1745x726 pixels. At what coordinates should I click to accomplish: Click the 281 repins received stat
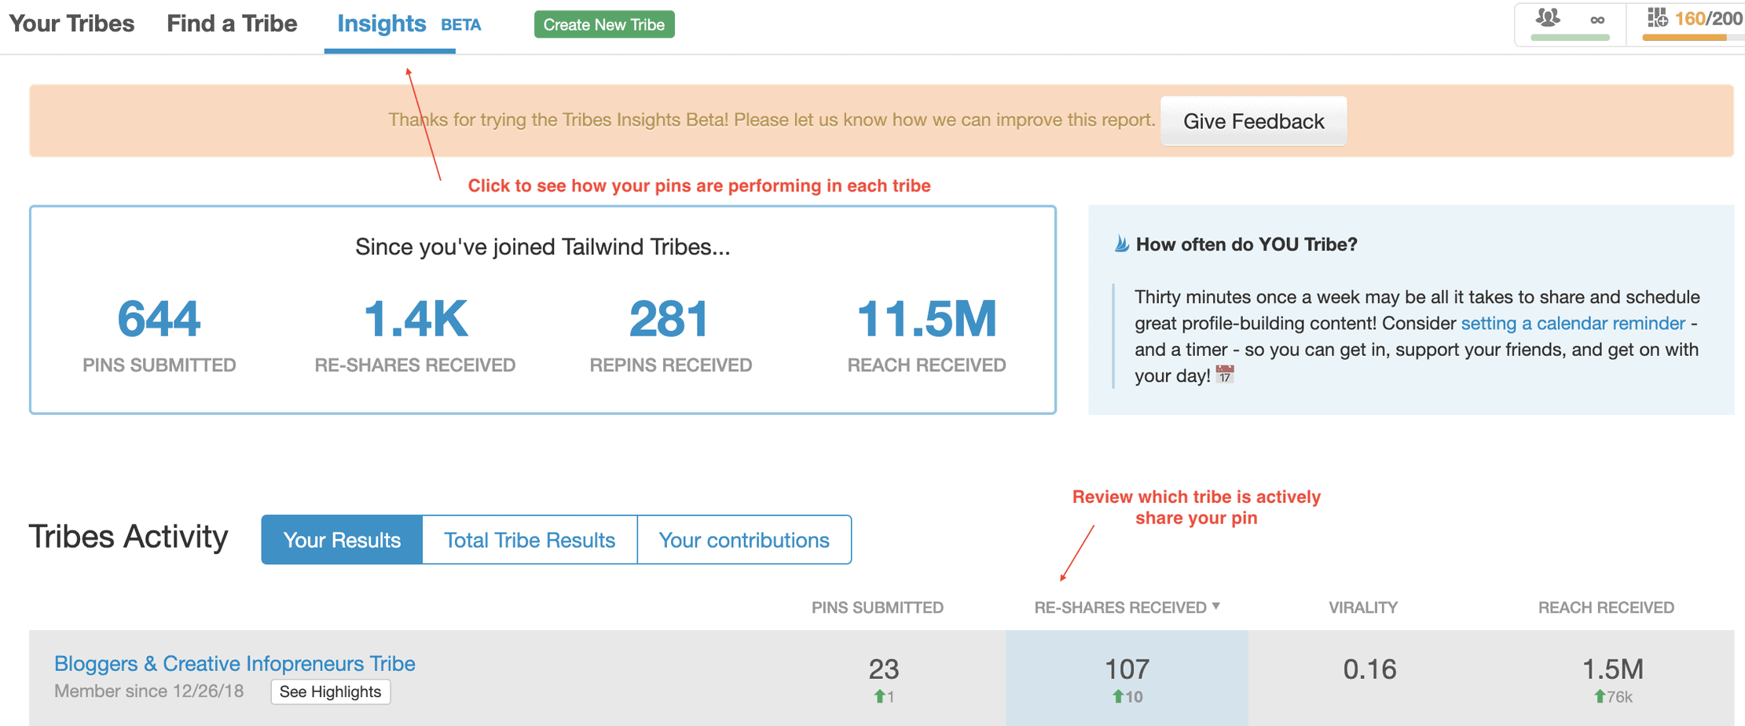click(669, 318)
